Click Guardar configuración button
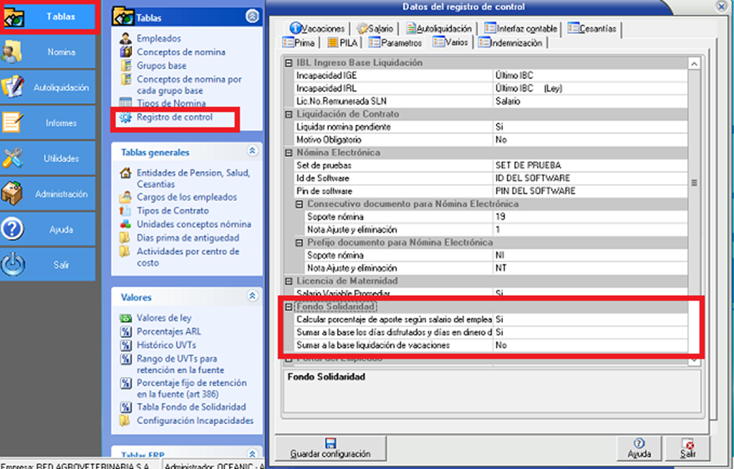734x469 pixels. coord(330,448)
